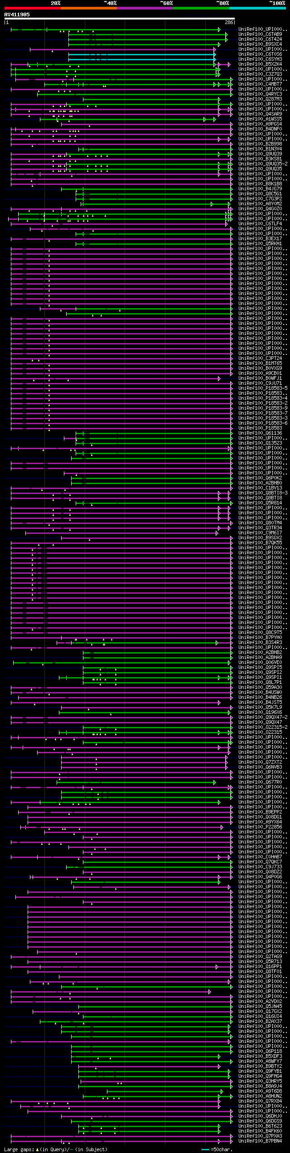Select the query name AV411905
290x1153 pixels.
(17, 15)
